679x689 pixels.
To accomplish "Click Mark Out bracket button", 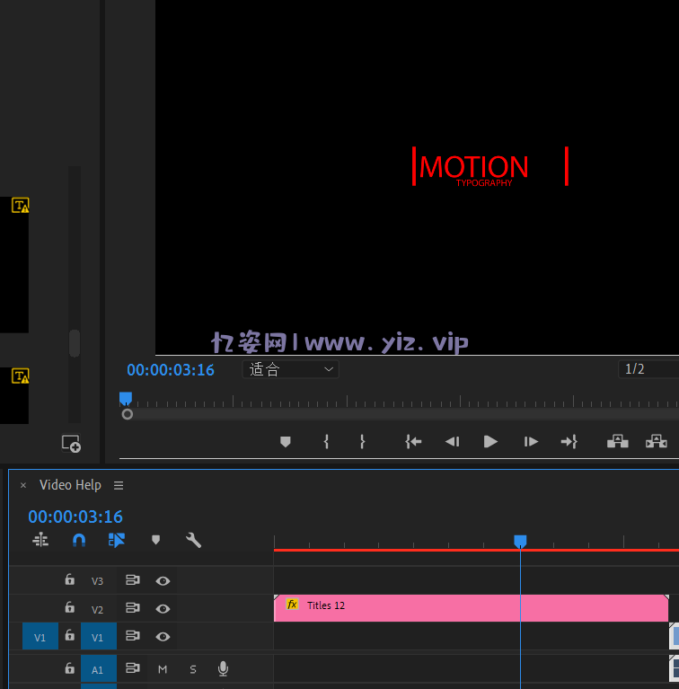I will (362, 441).
